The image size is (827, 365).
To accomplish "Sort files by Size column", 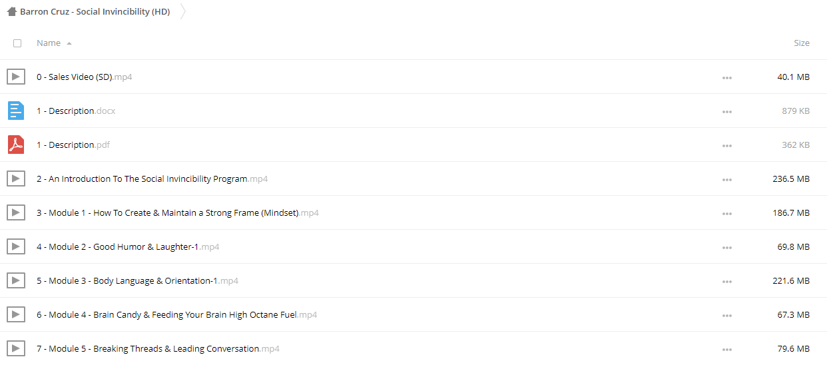I will tap(802, 43).
